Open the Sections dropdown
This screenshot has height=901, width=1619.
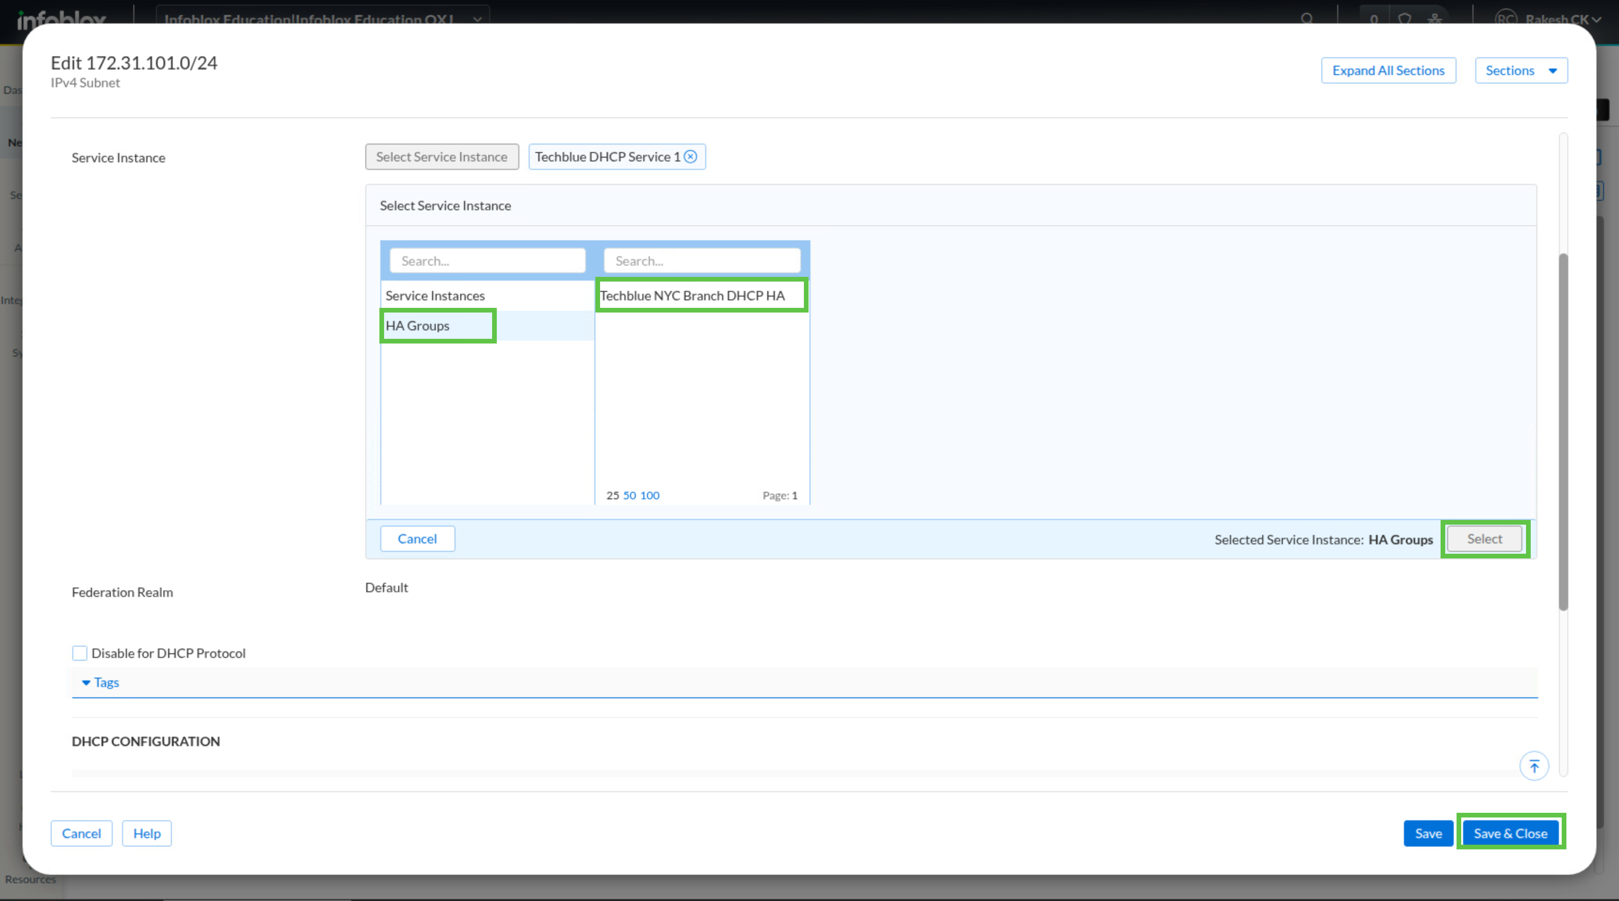(x=1521, y=70)
